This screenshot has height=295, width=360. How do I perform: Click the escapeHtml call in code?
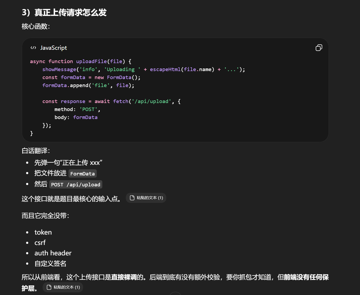[165, 69]
